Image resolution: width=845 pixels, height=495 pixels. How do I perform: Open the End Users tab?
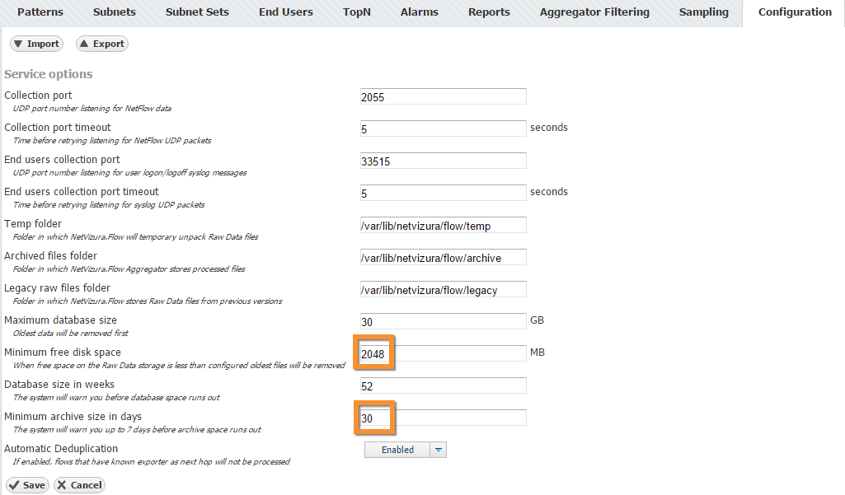point(285,12)
